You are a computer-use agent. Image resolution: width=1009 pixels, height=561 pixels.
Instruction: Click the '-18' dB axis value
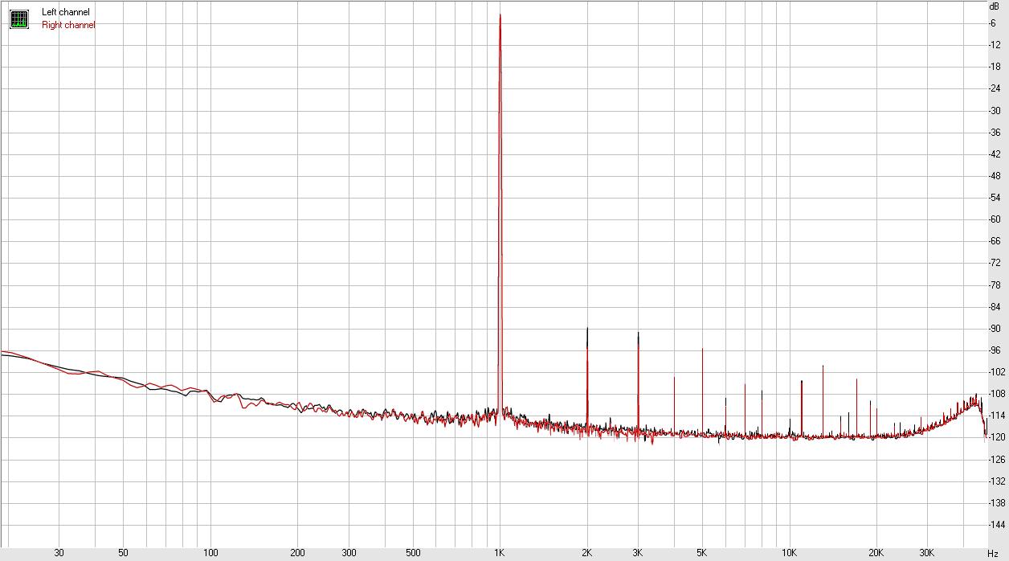[x=995, y=67]
